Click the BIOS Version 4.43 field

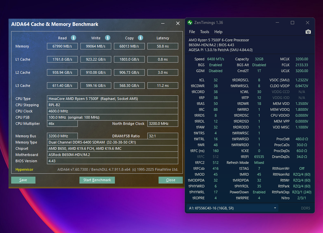(113, 161)
